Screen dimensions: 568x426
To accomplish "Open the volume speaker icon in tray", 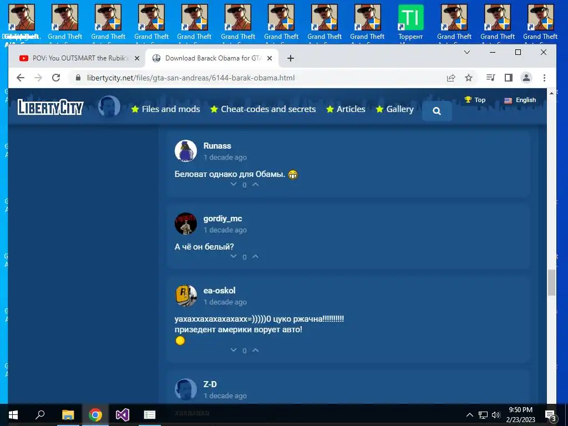I will click(x=496, y=415).
